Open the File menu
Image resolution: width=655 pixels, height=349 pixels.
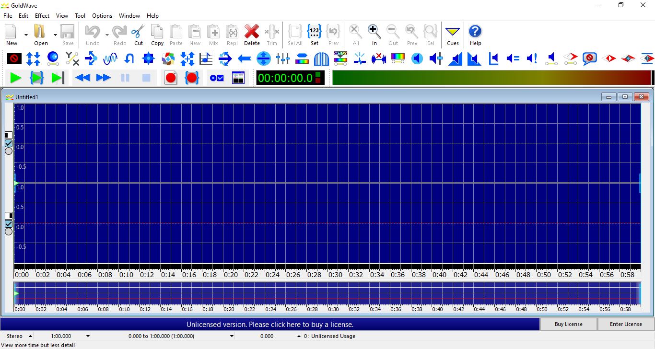(x=8, y=16)
